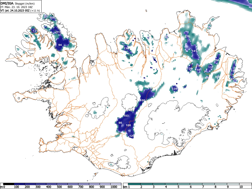Click the '129' visibility value on the map
The width and height of the screenshot is (252, 189).
(x=132, y=136)
